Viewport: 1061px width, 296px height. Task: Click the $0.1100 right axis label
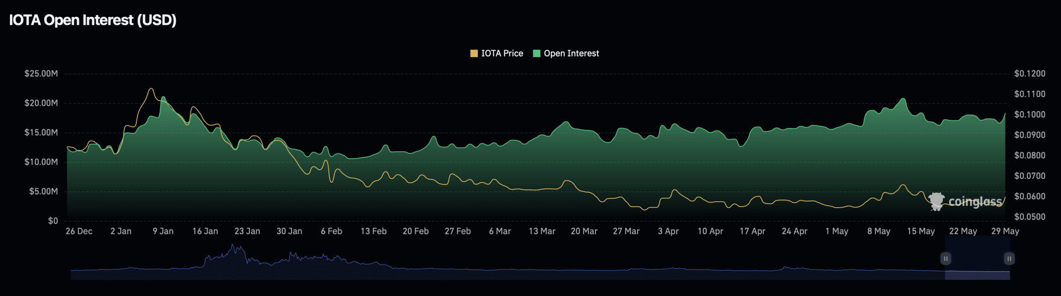tap(1030, 94)
